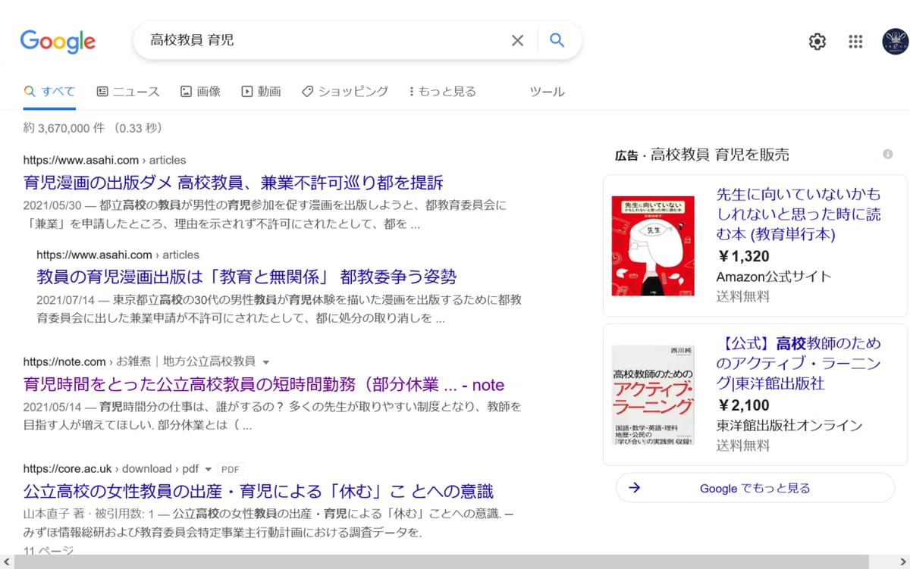
Task: Open the settings gear icon
Action: point(817,42)
